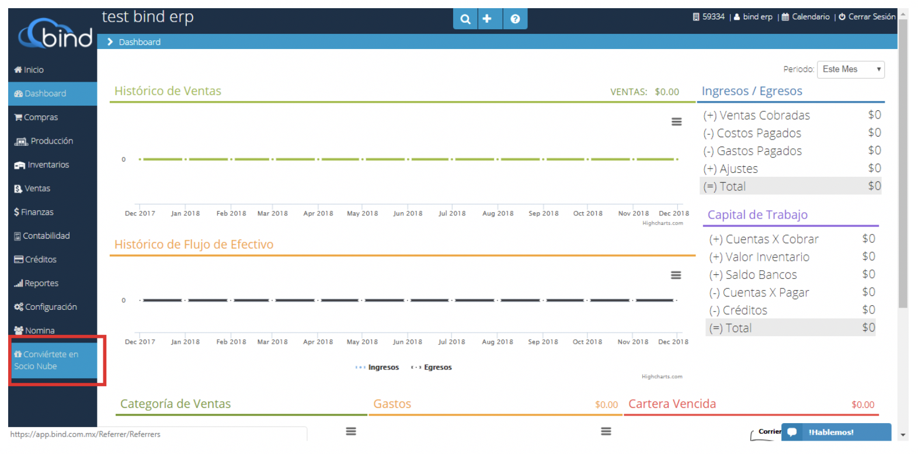The image size is (918, 454).
Task: Go to Inicio in the sidebar
Action: point(53,70)
